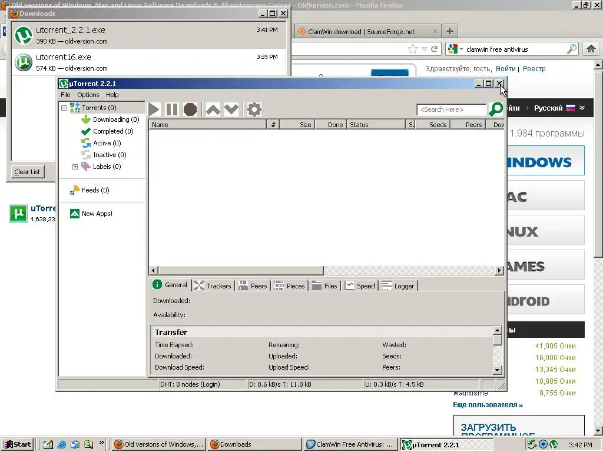
Task: Sort torrent list by Status column
Action: (x=376, y=125)
